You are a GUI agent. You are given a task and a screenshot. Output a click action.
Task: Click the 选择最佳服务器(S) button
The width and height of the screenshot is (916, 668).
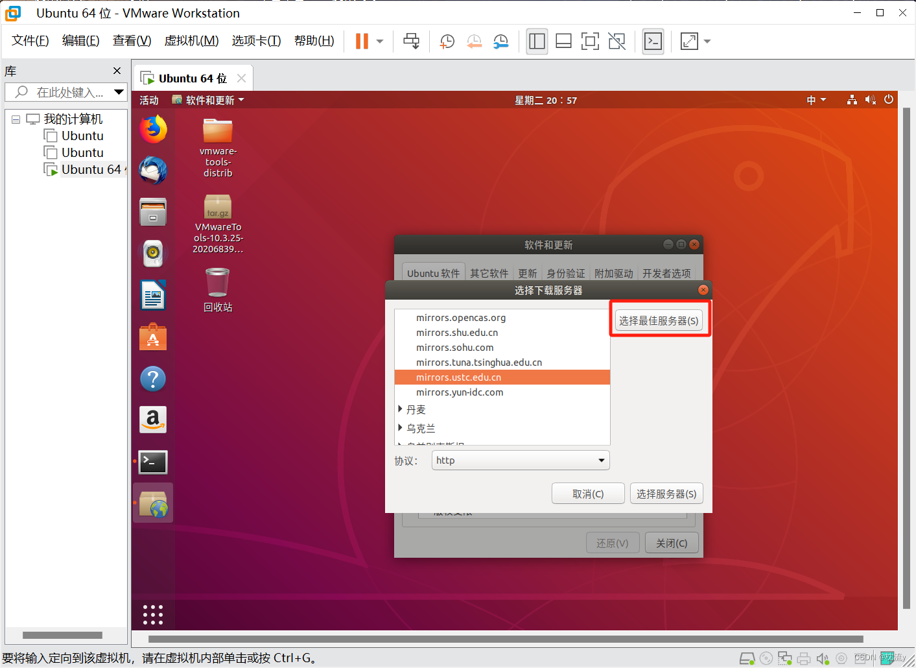click(x=659, y=320)
